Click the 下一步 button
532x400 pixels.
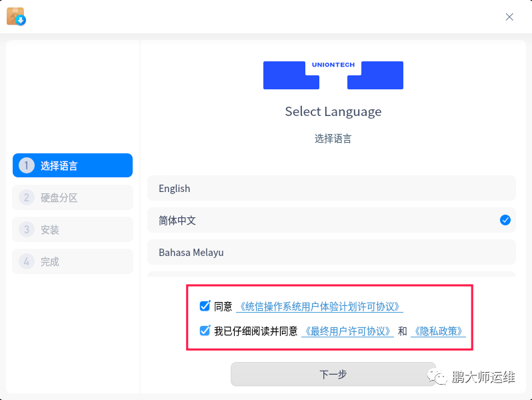click(333, 374)
